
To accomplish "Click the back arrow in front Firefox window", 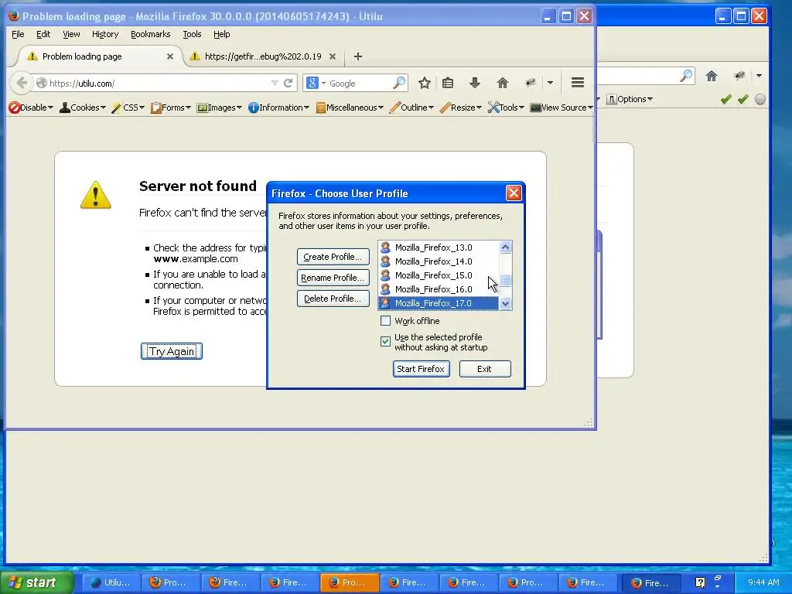I will pos(22,83).
